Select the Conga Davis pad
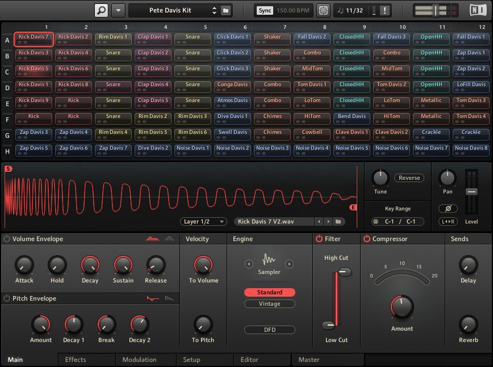This screenshot has width=493, height=367. point(233,87)
